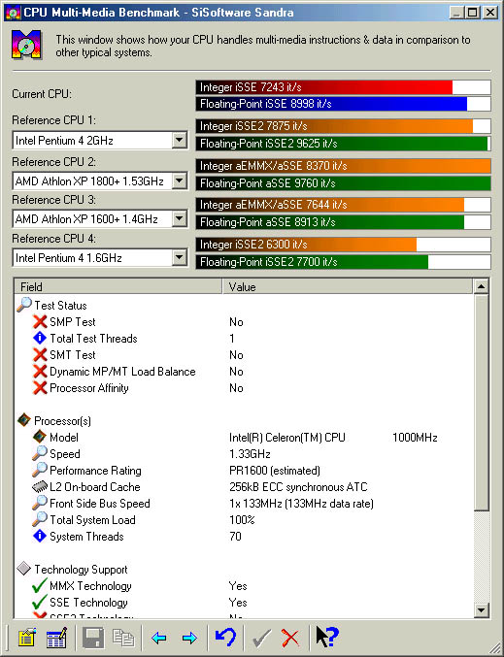Click the chip icon beside Processor(s)
504x657 pixels.
[24, 420]
